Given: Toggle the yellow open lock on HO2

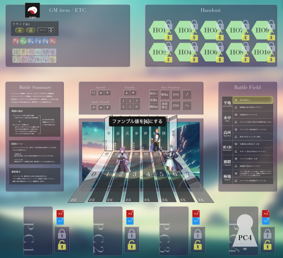Looking at the screenshot, I should click(x=168, y=57).
